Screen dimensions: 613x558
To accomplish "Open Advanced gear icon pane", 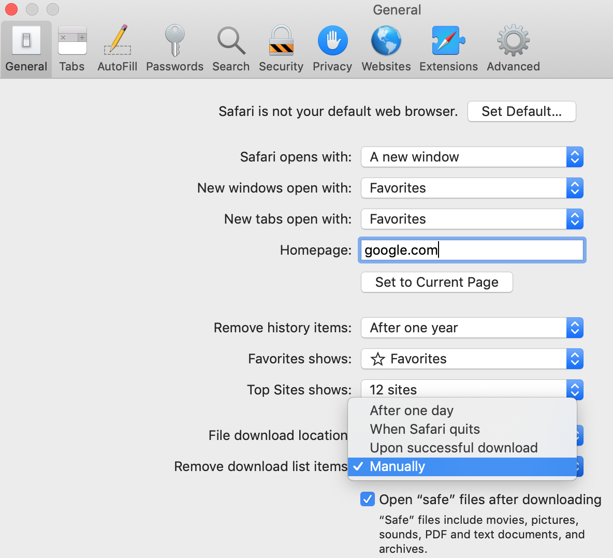I will (x=513, y=49).
